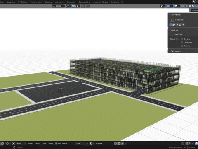Open the View menu in node editor
The height and width of the screenshot is (149, 198).
tap(30, 144)
